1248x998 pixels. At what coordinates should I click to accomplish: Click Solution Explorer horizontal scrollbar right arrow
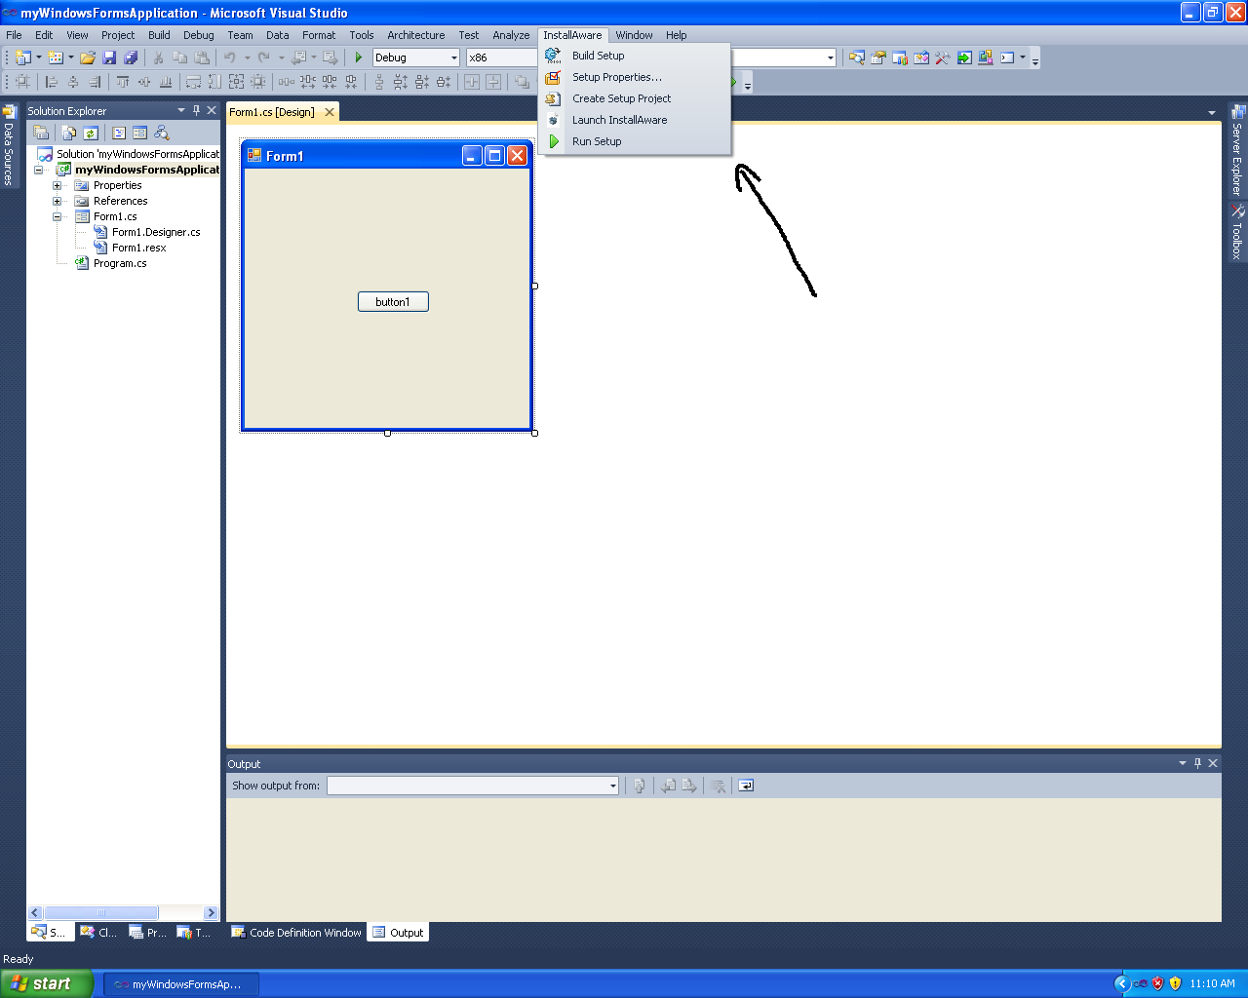point(211,913)
